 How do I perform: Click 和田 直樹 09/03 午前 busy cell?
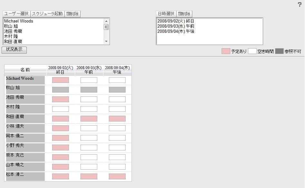tap(89, 119)
